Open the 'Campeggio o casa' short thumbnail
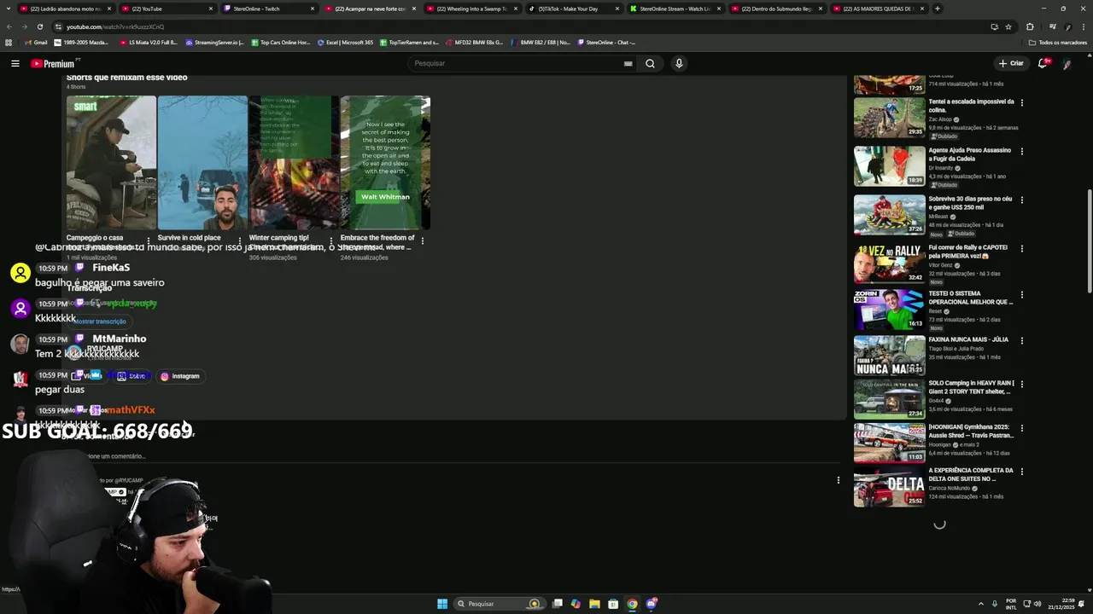Image resolution: width=1093 pixels, height=614 pixels. tap(111, 162)
